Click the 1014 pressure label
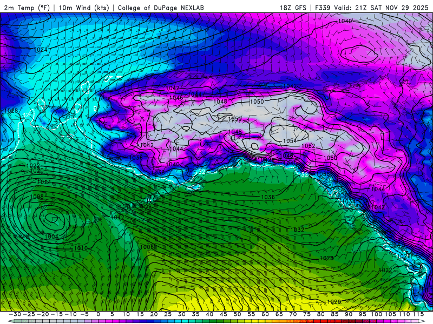Image resolution: width=433 pixels, height=324 pixels. pos(44,183)
